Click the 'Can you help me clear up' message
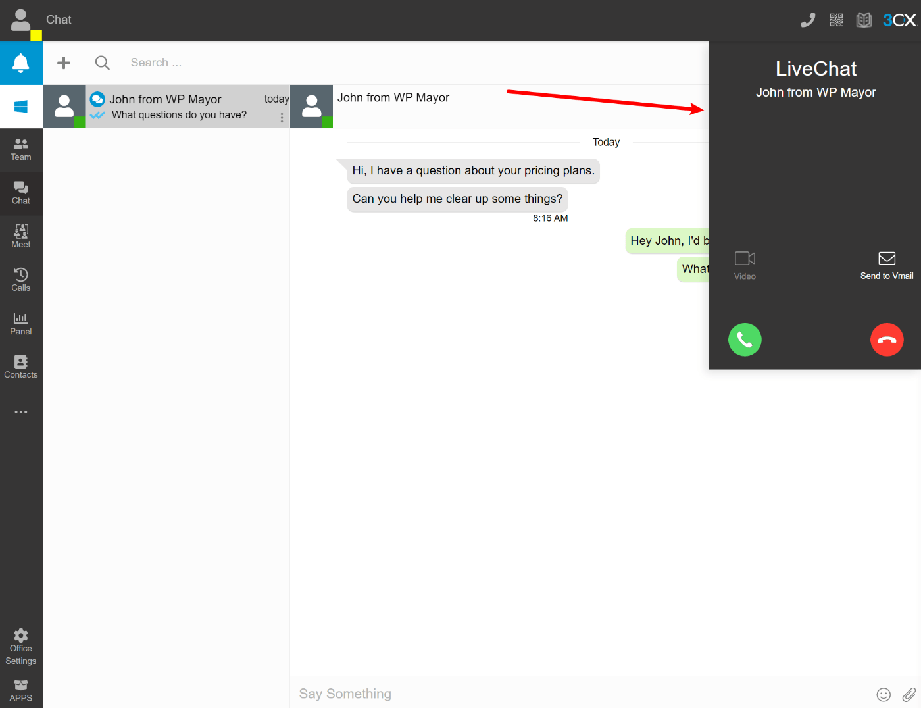The width and height of the screenshot is (921, 708). click(x=457, y=199)
